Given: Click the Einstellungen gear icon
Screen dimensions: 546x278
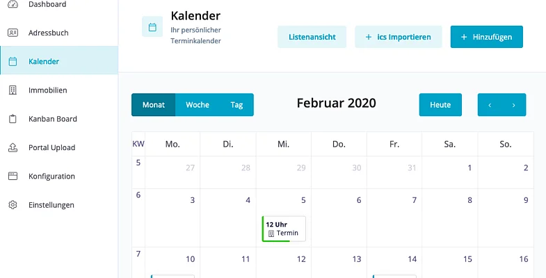Looking at the screenshot, I should [13, 205].
